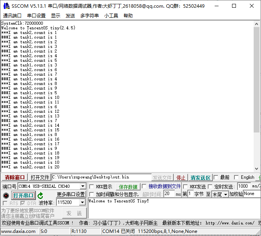Image resolution: width=261 pixels, height=236 pixels.
Task: Enable the HEX显示 checkbox
Action: (x=92, y=187)
